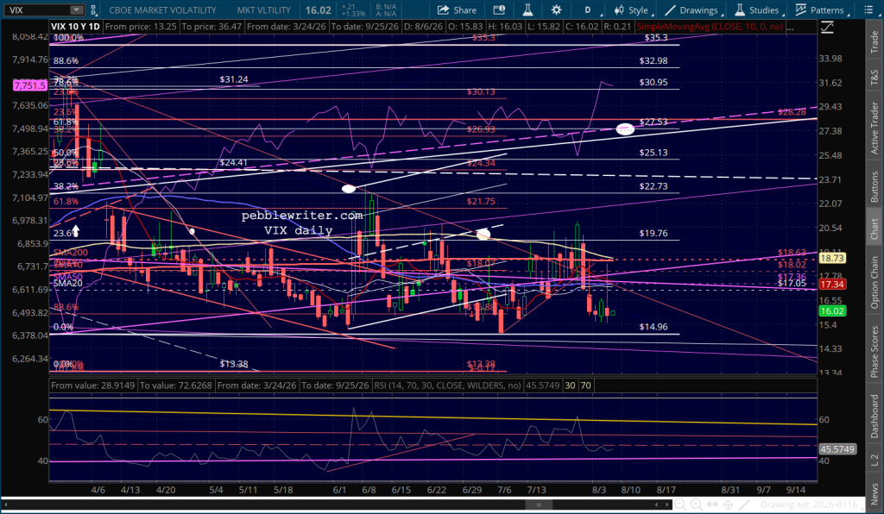Open the Share chart option
This screenshot has height=514, width=884.
[458, 10]
